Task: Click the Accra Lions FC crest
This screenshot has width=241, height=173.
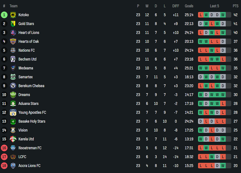Action: click(x=13, y=166)
